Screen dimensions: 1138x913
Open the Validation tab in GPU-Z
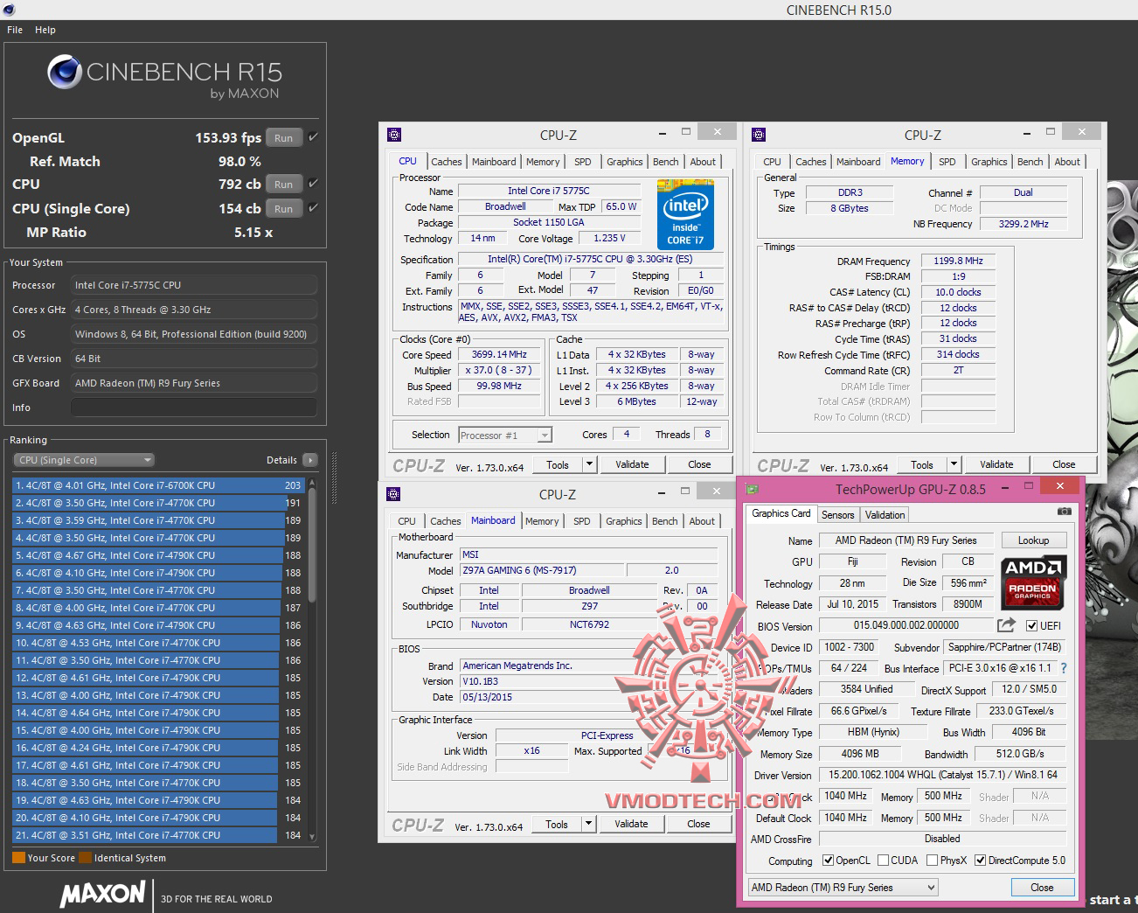point(885,515)
